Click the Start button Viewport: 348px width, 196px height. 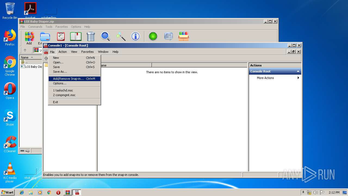(8, 192)
